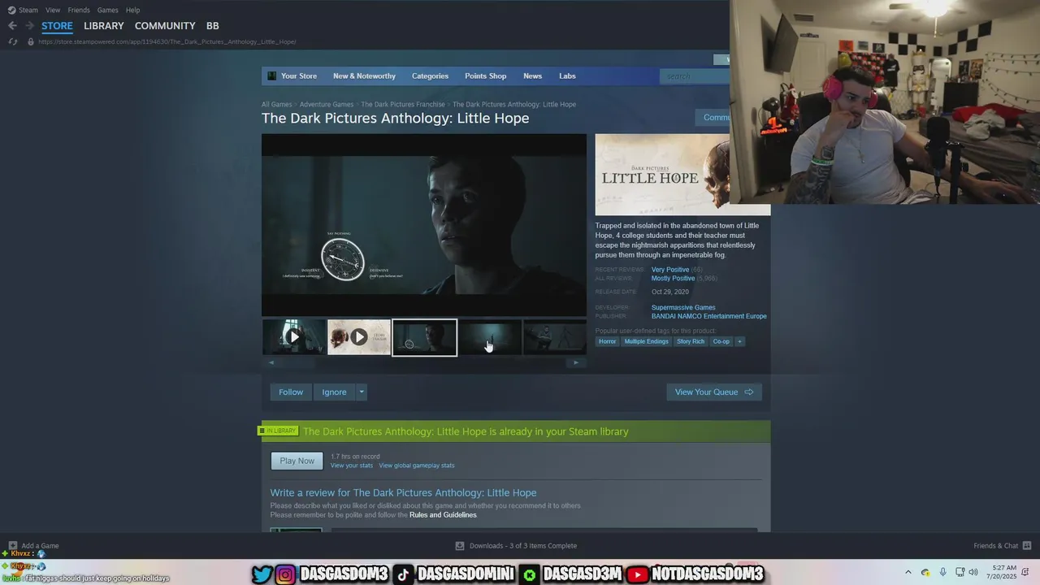1040x585 pixels.
Task: Expand the Ignore options dropdown arrow
Action: (362, 392)
